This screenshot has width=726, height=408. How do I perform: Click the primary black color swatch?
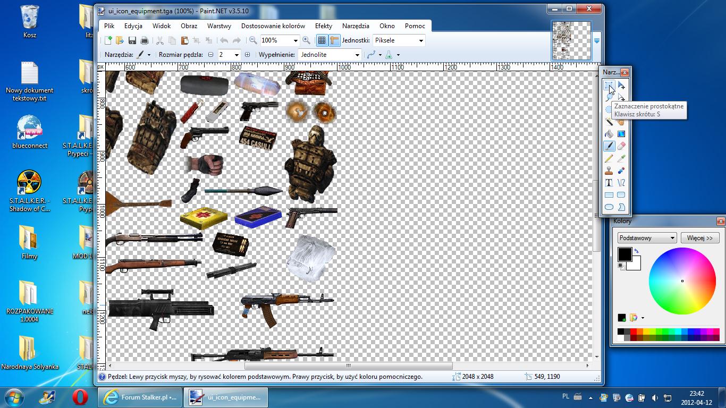tap(624, 254)
